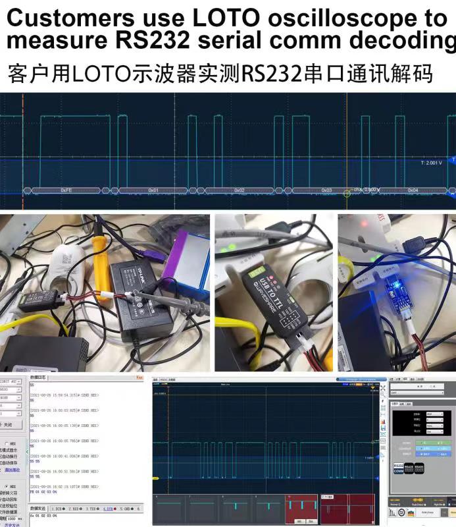Switch to the 数据发送 send tab
This screenshot has height=527, width=456.
[38, 509]
